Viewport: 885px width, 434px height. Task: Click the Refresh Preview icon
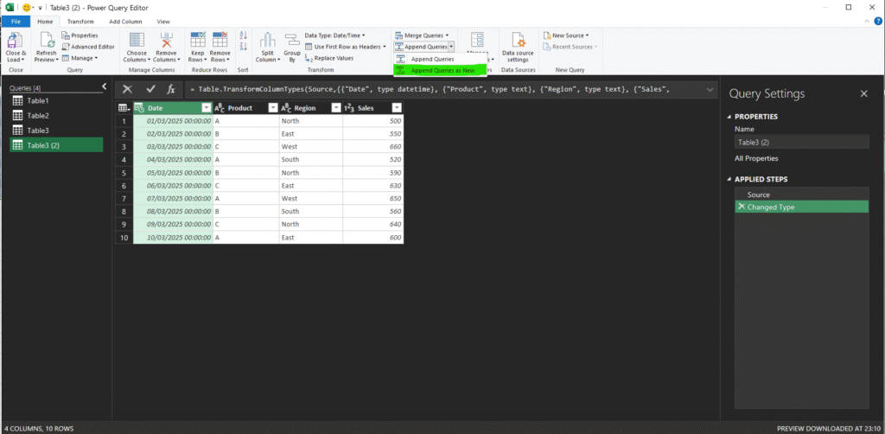[x=46, y=41]
